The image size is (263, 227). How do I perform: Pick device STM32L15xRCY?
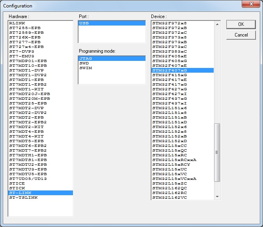point(183,165)
